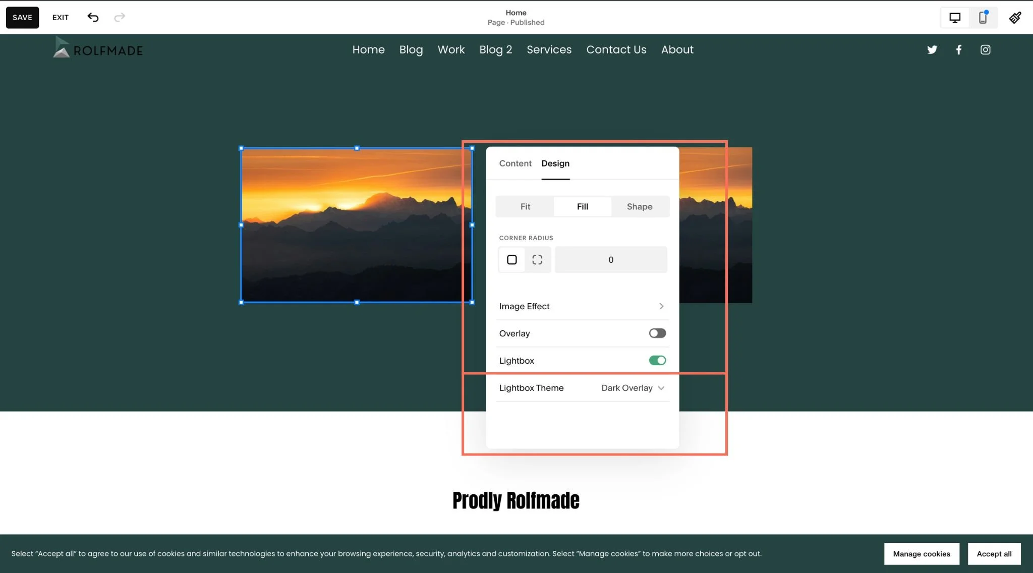Click the redo arrow icon
Screen dimensions: 1033x573
coord(120,17)
